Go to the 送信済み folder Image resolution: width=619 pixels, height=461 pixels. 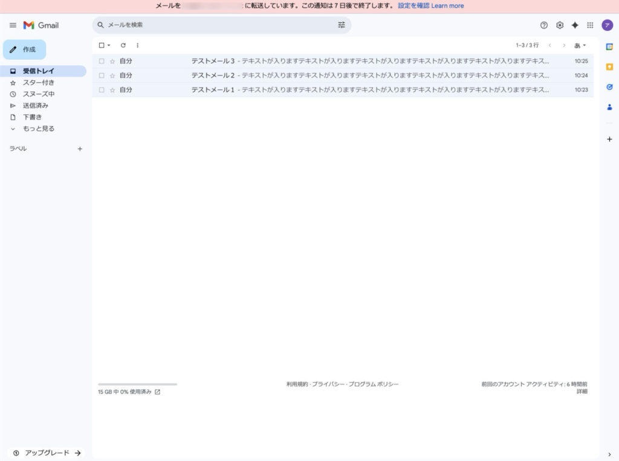point(36,106)
